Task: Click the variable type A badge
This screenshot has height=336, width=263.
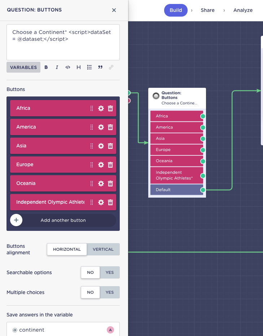Action: tap(110, 330)
